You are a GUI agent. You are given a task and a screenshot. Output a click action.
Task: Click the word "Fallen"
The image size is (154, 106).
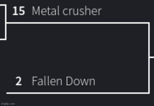[x=47, y=81]
